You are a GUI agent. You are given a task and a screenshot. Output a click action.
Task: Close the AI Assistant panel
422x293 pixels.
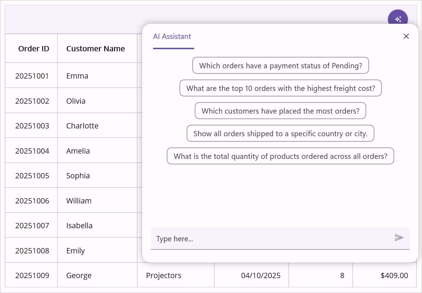[x=406, y=36]
